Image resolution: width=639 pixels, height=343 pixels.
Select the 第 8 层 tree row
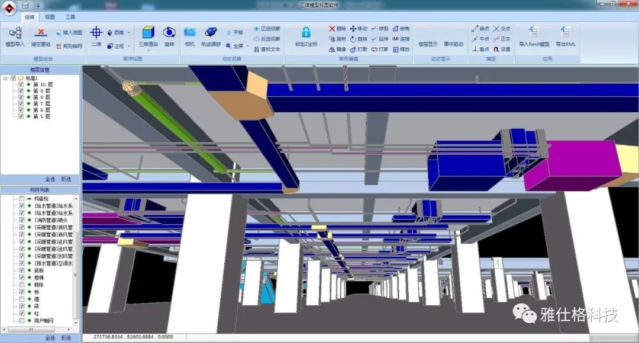tap(41, 97)
